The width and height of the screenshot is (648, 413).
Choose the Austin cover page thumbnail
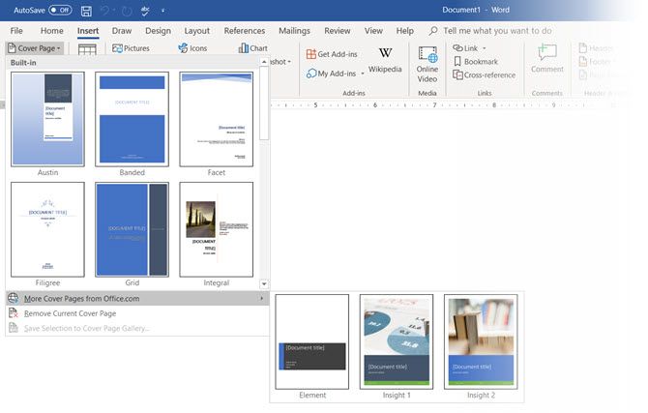[48, 119]
